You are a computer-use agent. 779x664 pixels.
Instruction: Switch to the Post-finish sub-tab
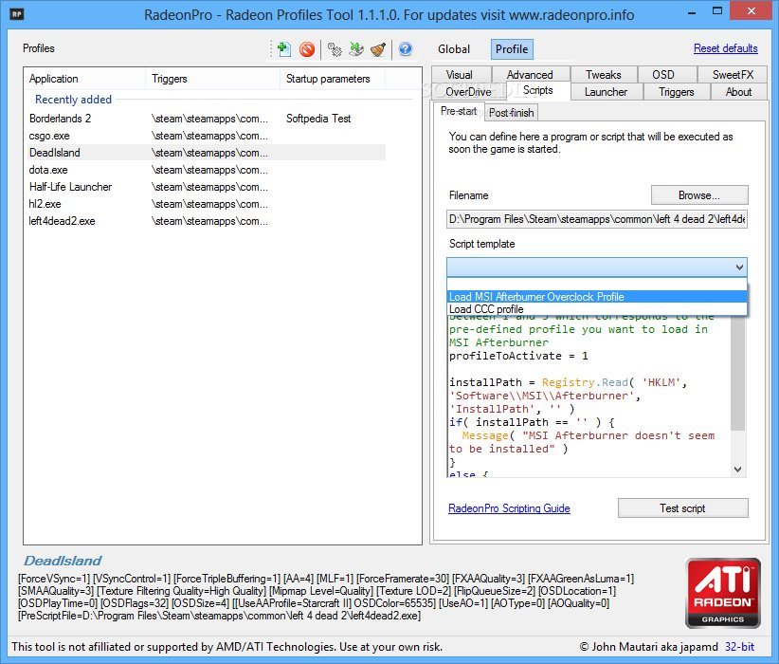[511, 113]
